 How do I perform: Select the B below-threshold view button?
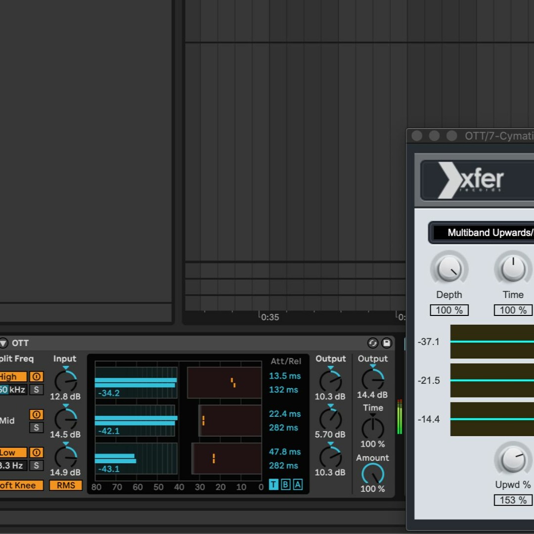click(286, 484)
